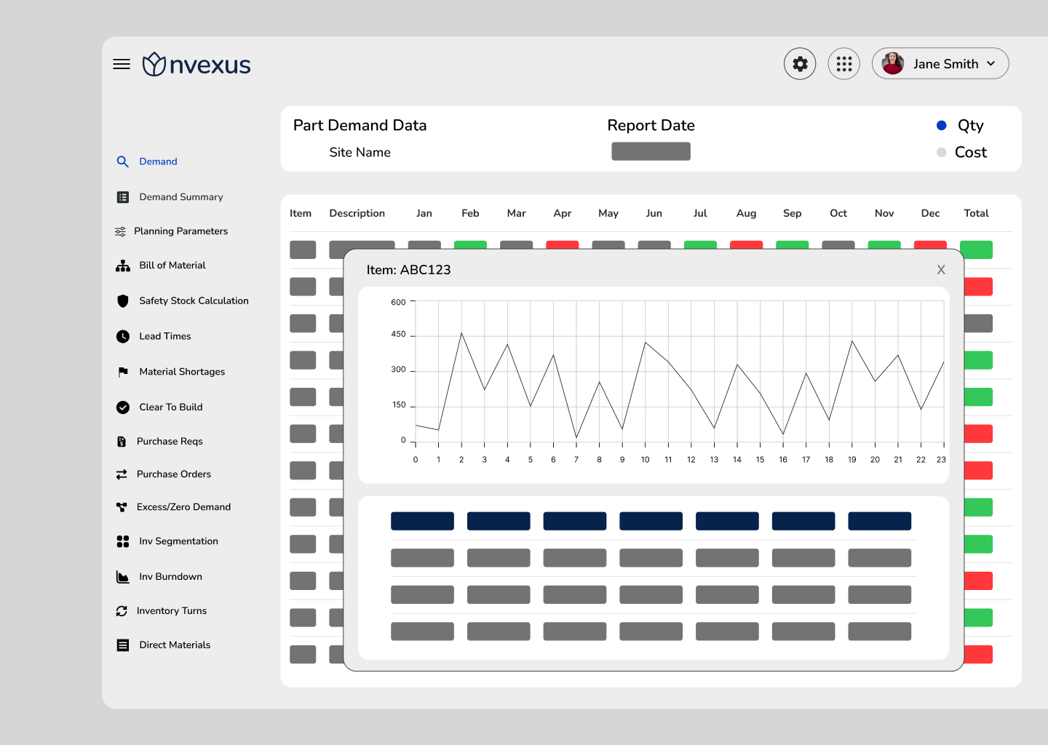This screenshot has height=745, width=1048.
Task: Select the Qty radio option
Action: 941,125
